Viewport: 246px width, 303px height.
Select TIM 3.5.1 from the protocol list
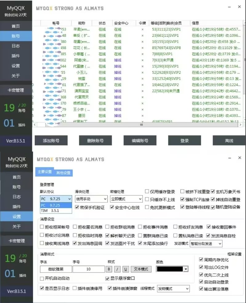coord(56,211)
